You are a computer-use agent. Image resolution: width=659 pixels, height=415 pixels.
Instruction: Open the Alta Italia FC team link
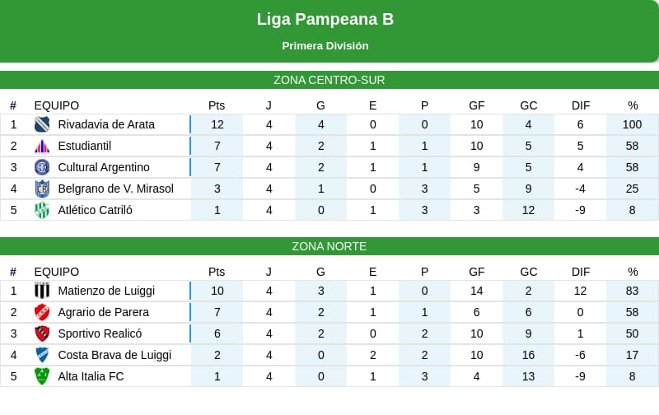pyautogui.click(x=91, y=376)
